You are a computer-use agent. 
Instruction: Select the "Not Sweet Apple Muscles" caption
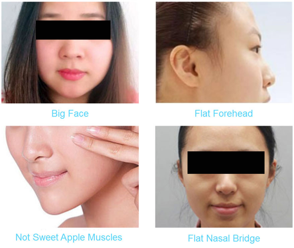point(69,237)
